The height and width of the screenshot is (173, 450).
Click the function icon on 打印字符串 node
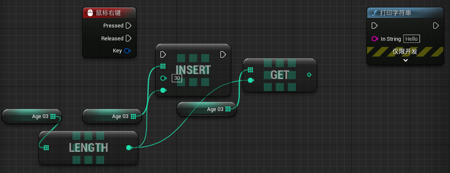click(x=374, y=13)
